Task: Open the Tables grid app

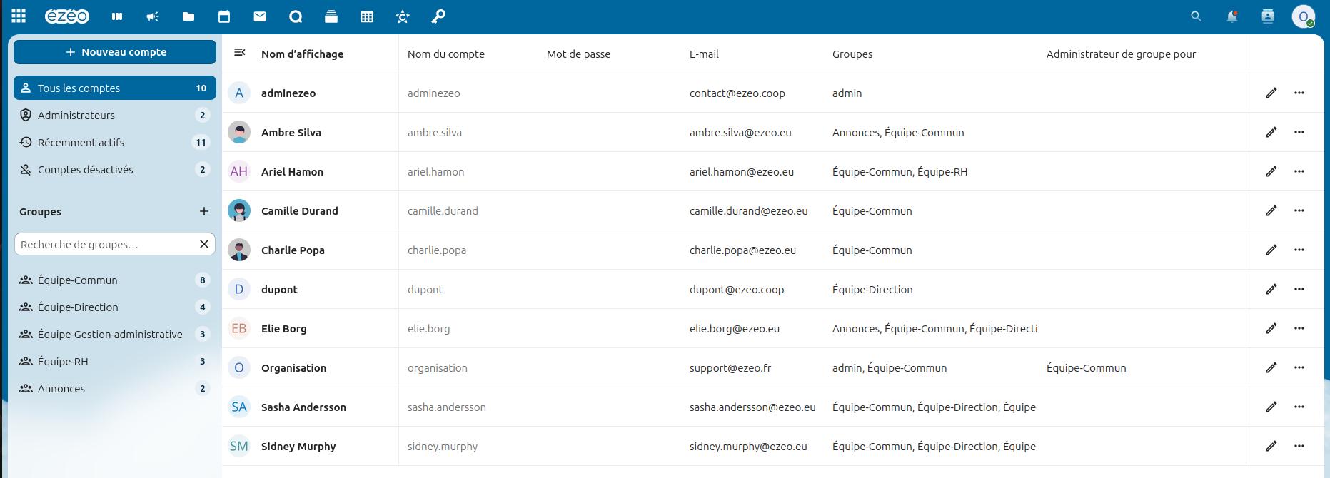Action: [x=367, y=16]
